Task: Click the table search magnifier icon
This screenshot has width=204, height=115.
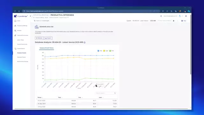Action: [115, 93]
